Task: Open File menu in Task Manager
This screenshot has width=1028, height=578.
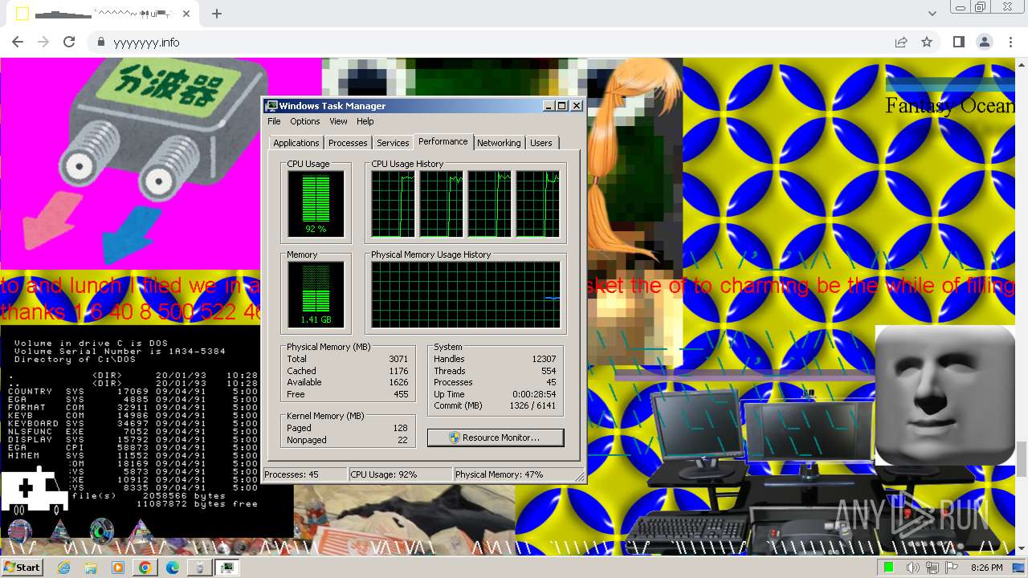Action: click(274, 121)
